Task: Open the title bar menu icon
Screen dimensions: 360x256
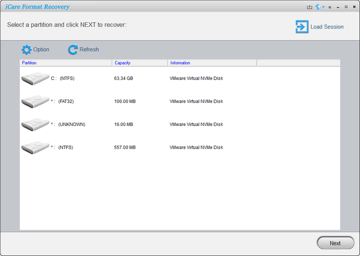Action: click(330, 8)
